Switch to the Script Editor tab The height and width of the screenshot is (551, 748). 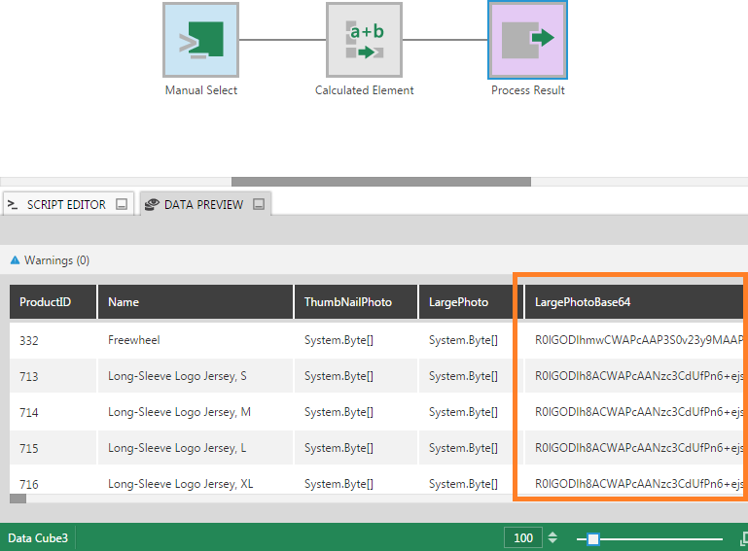(66, 204)
